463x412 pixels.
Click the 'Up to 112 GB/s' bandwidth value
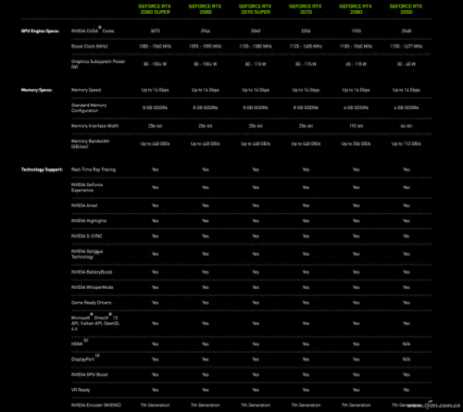[x=407, y=144]
